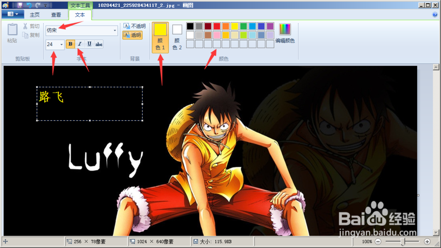Select the 文本 ribbon tab
441x248 pixels.
click(x=80, y=15)
